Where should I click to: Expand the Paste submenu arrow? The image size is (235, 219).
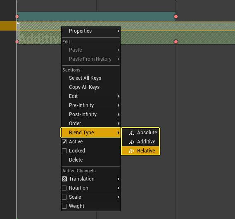(119, 50)
